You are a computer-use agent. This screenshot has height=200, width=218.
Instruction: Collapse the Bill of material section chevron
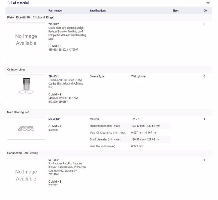click(x=208, y=3)
